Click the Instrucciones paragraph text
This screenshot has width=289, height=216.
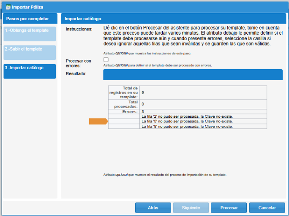coord(193,35)
